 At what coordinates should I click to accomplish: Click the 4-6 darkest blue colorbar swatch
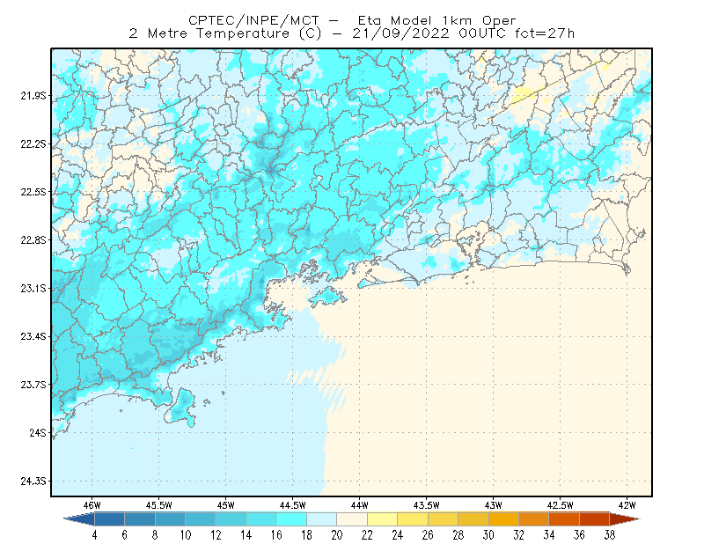tap(109, 519)
